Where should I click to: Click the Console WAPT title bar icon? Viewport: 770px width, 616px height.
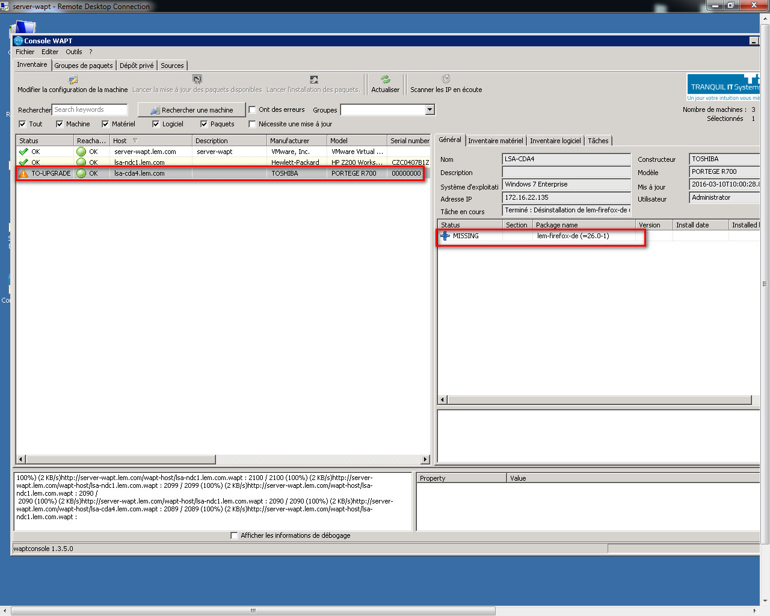pos(19,41)
